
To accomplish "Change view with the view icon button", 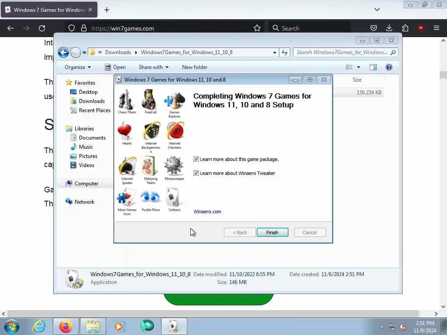I will click(349, 67).
